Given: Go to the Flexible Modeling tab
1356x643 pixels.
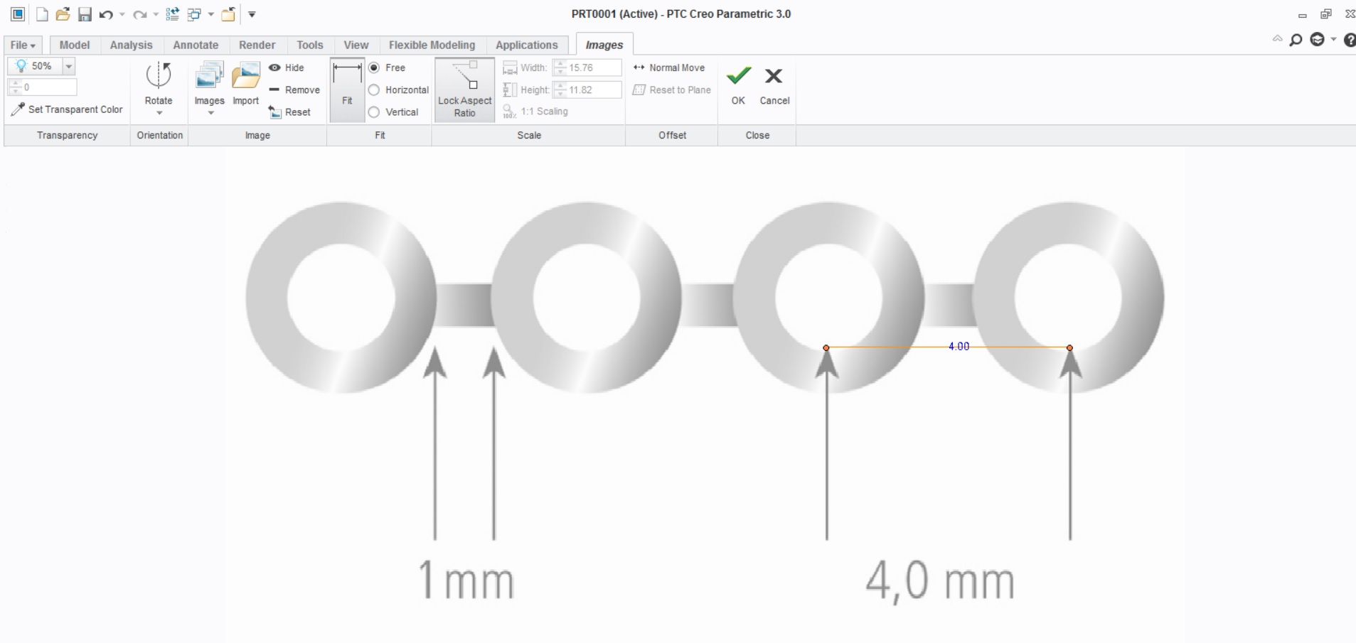Looking at the screenshot, I should (432, 45).
